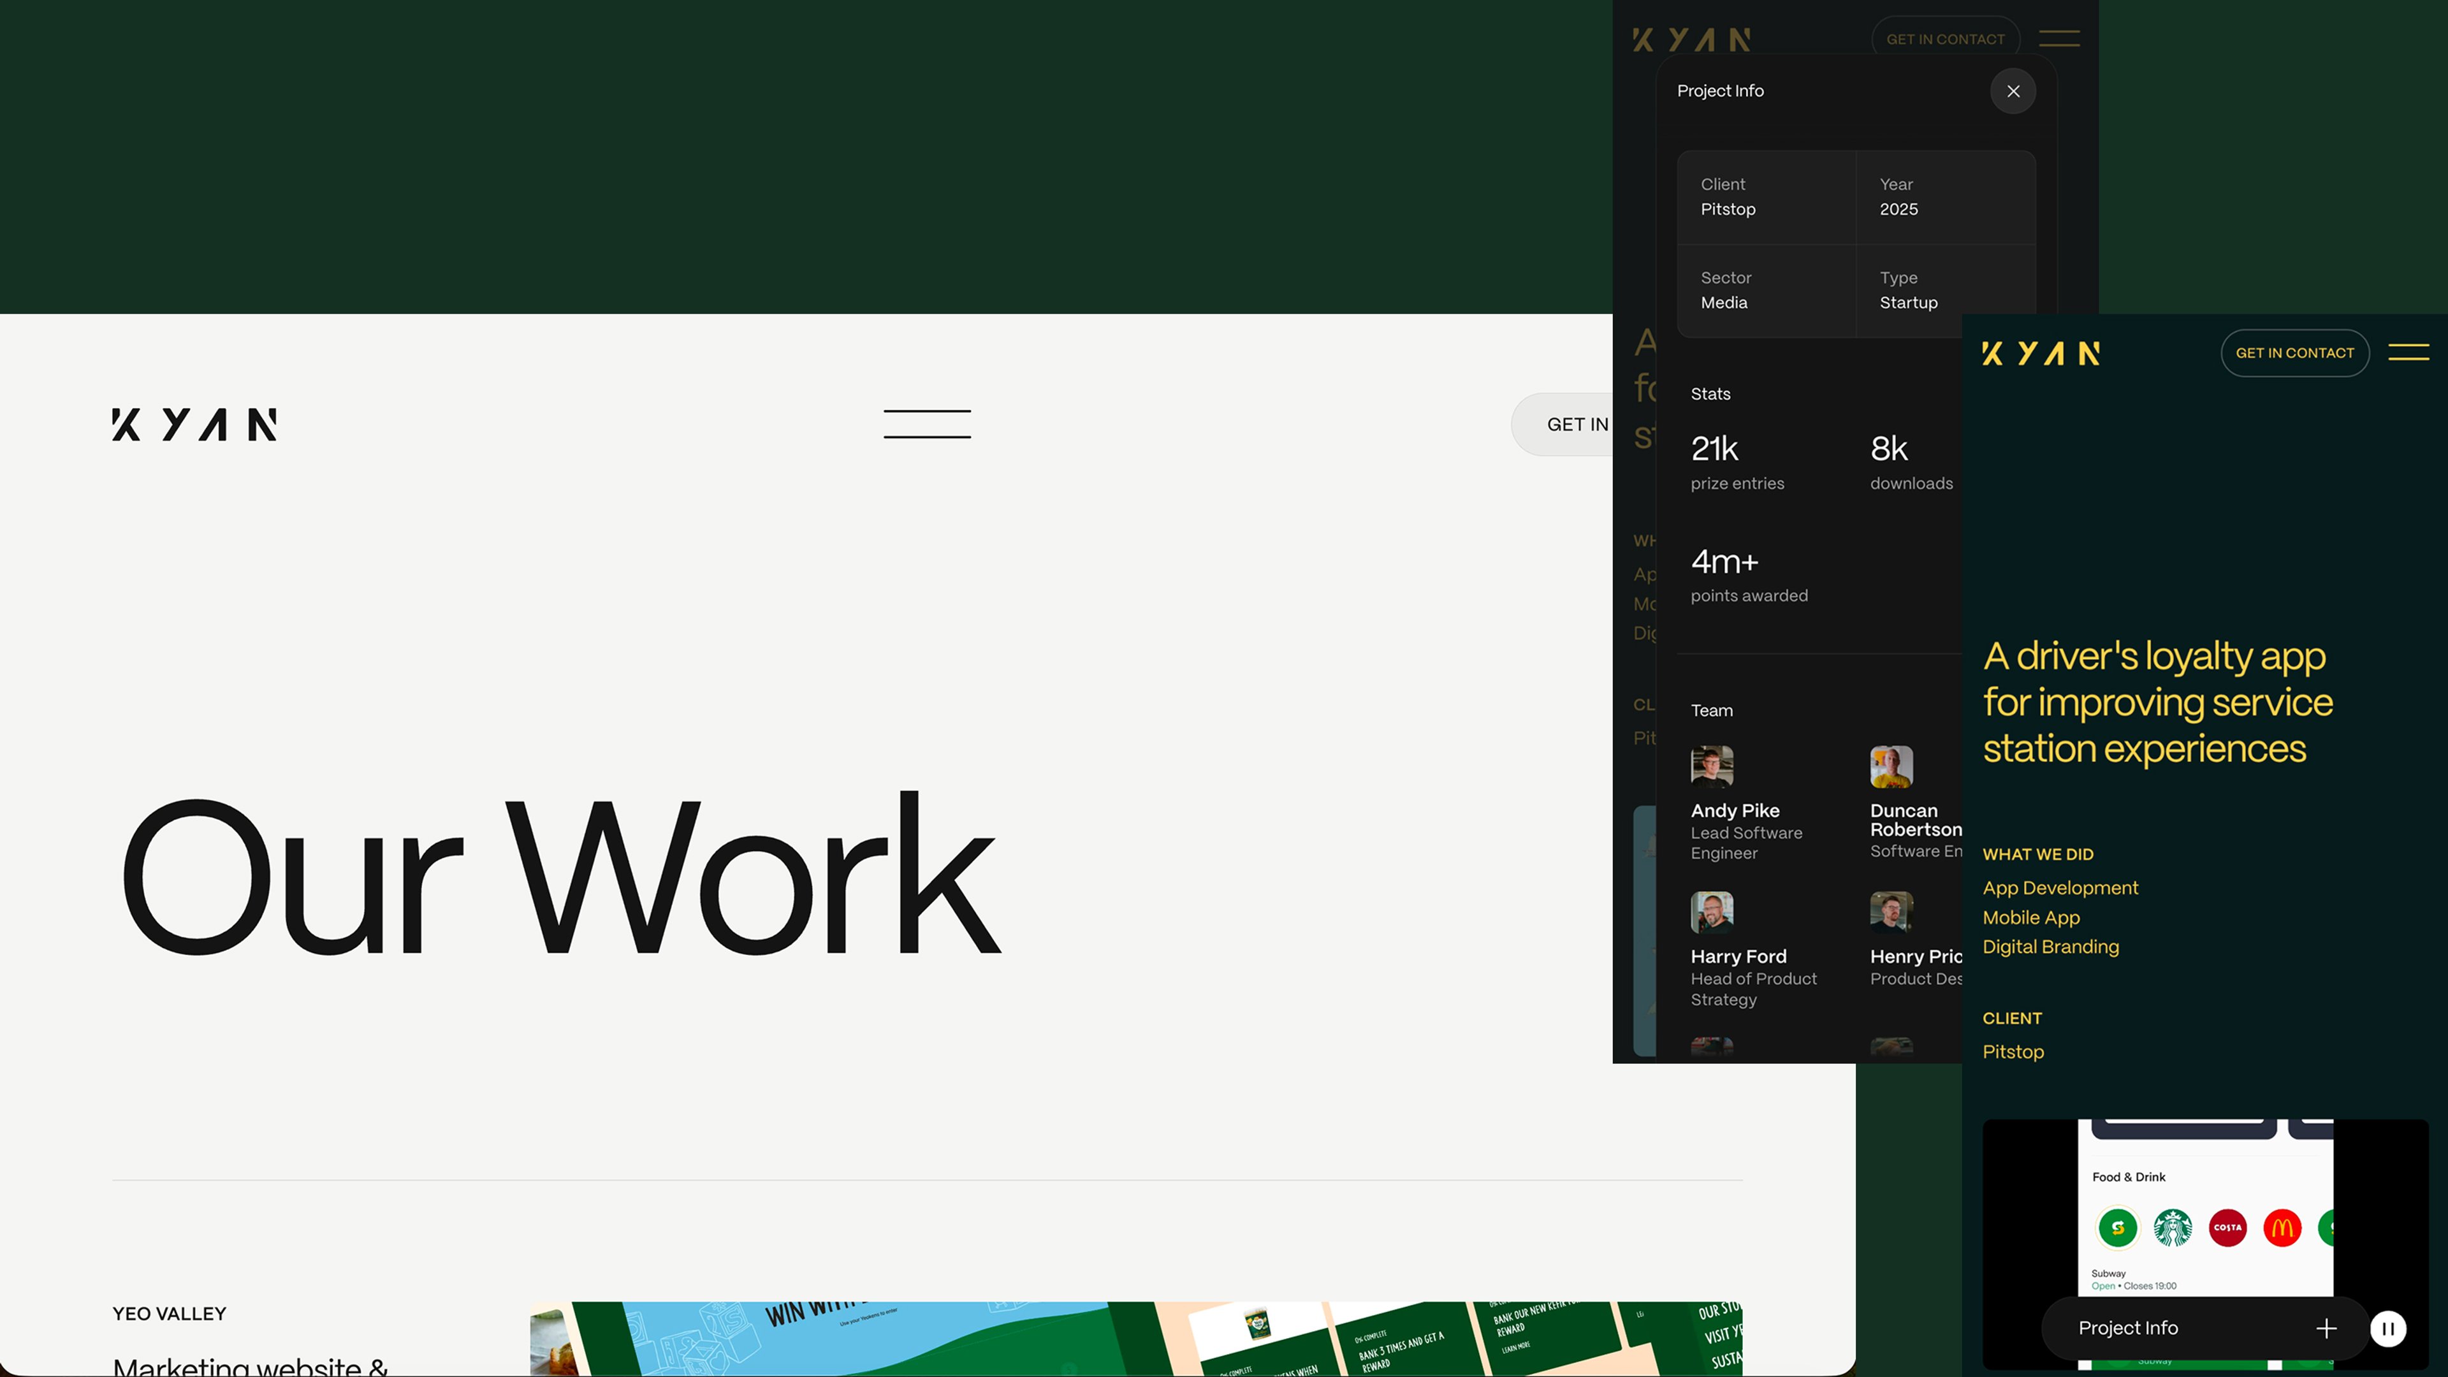Click dimmed KYAN logo above Project Info panel
2448x1377 pixels.
[x=1691, y=39]
